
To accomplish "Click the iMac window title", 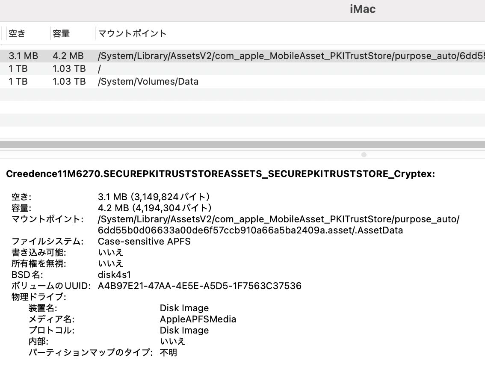I will [362, 9].
